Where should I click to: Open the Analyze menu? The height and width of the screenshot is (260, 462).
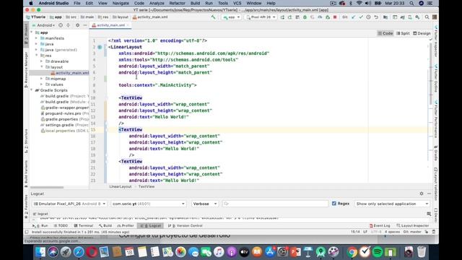(x=157, y=3)
